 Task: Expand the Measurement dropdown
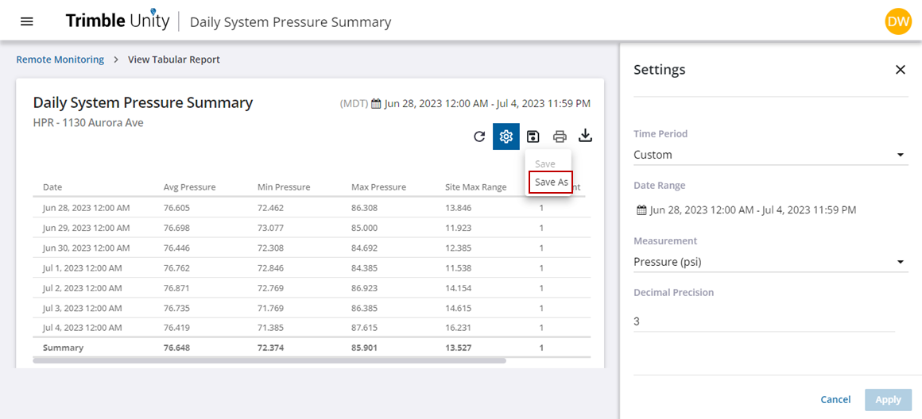pos(769,262)
